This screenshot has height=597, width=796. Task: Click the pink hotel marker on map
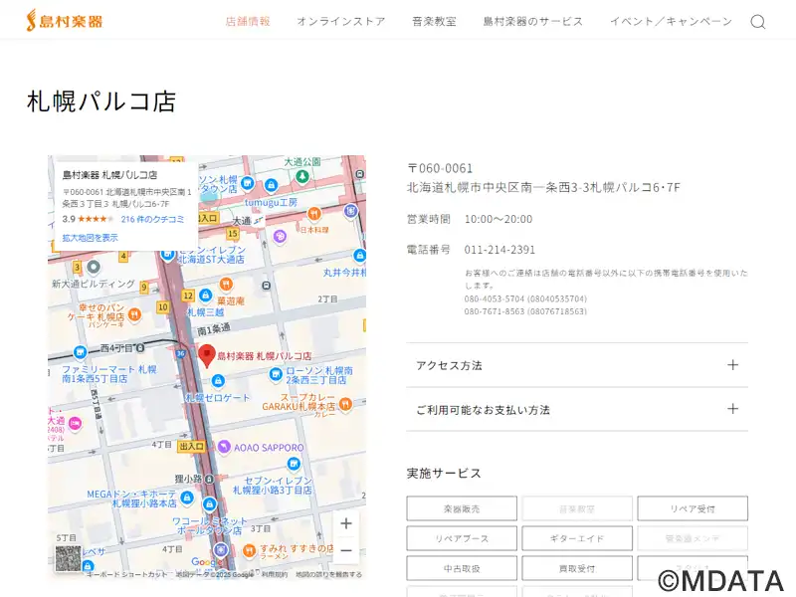point(76,423)
